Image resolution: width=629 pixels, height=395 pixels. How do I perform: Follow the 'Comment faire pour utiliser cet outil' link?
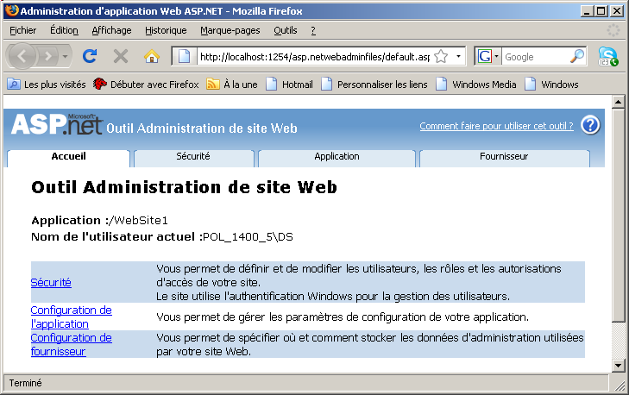496,126
